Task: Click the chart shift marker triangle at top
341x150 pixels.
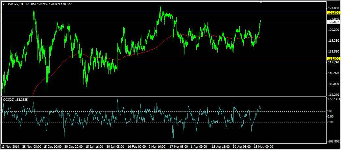Action: click(x=261, y=2)
